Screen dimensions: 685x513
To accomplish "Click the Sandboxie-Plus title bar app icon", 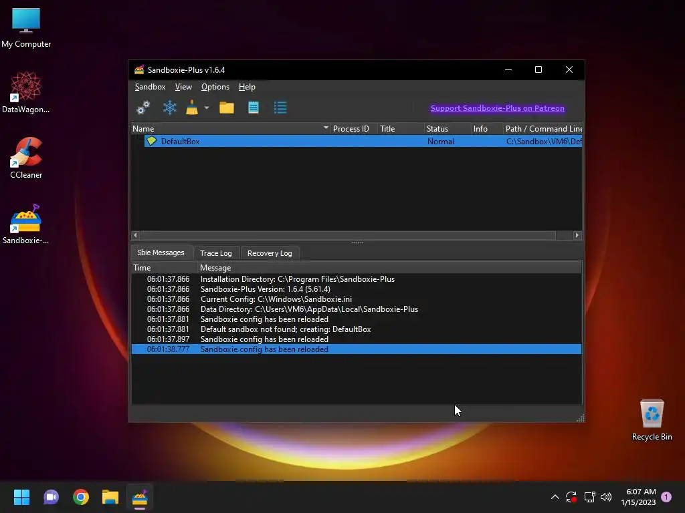I will click(139, 69).
